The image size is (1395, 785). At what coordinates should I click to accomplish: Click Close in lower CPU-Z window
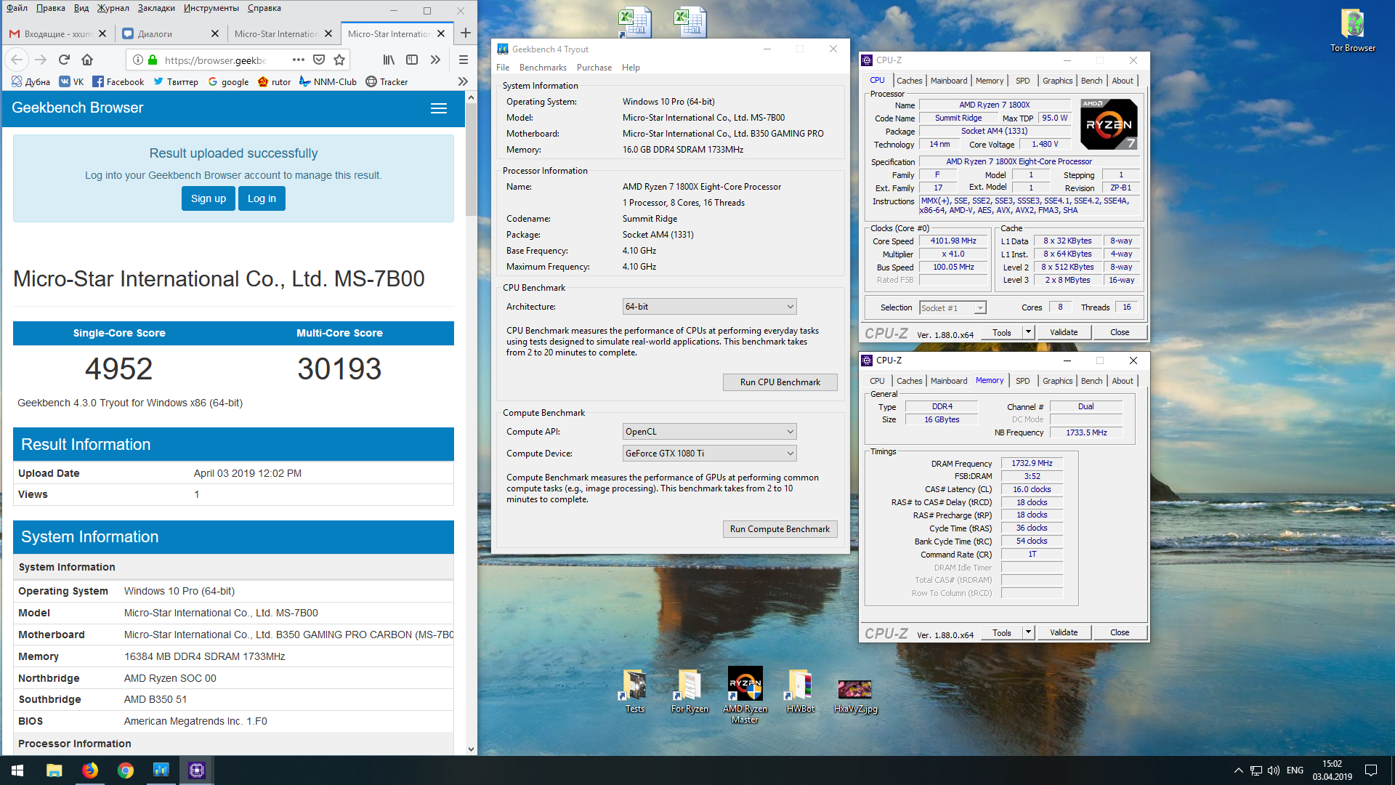[x=1119, y=632]
